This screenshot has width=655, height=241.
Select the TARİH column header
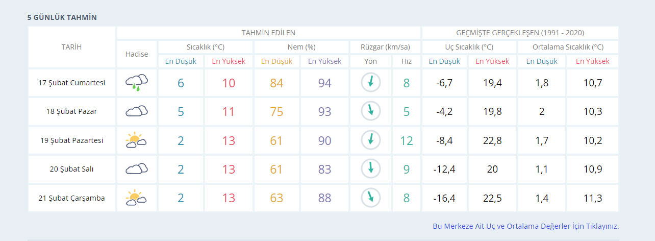click(71, 47)
